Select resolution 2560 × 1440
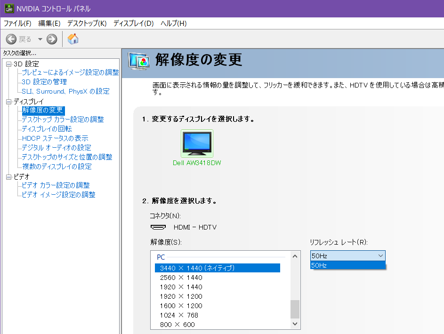The image size is (444, 334). [181, 278]
